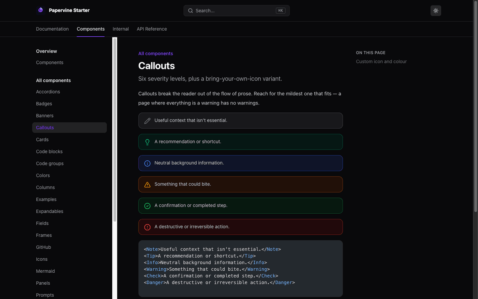Jump to Custom icon and colour section
This screenshot has height=299, width=478.
381,61
